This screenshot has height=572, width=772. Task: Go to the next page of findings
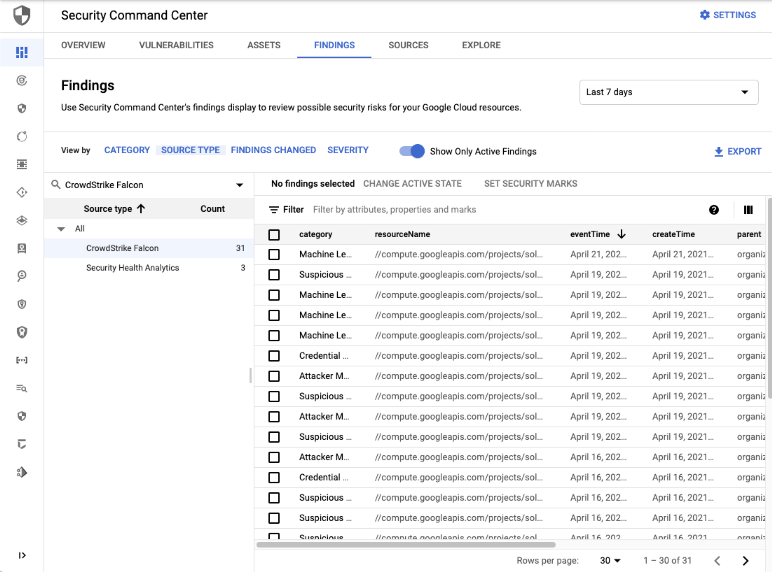click(x=745, y=560)
